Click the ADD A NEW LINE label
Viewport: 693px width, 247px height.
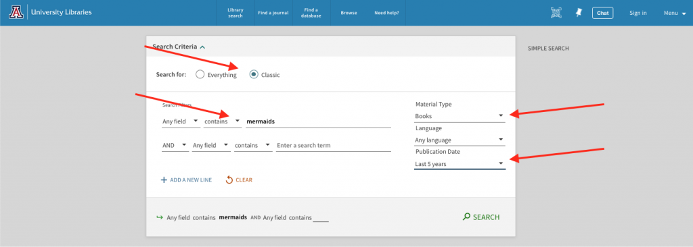[x=191, y=180]
